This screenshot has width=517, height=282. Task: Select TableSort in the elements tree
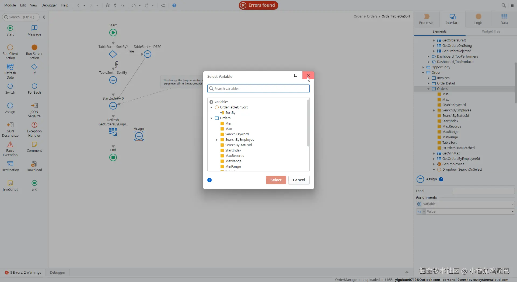point(449,143)
